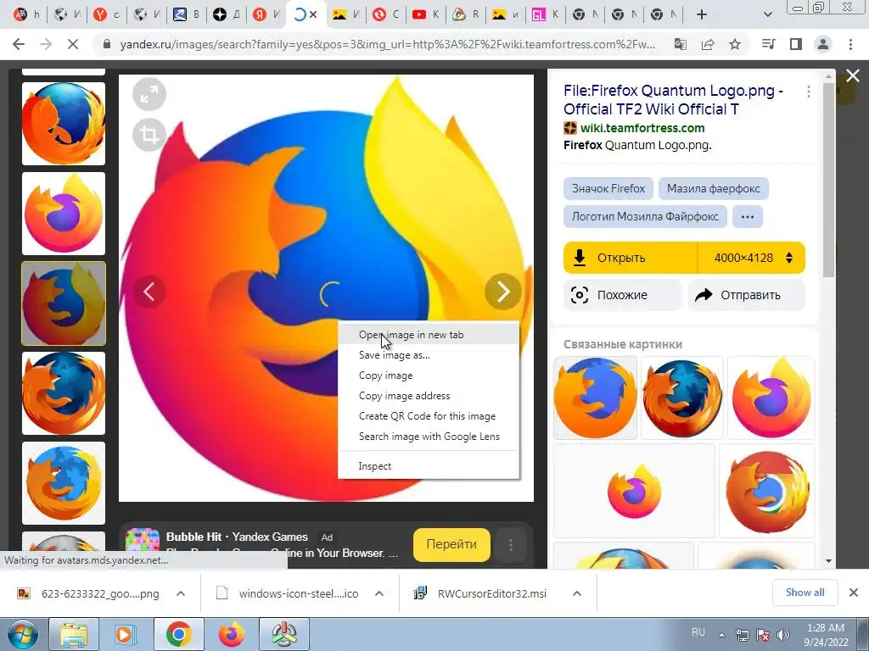Open the three-dot options beside image title

pyautogui.click(x=809, y=92)
